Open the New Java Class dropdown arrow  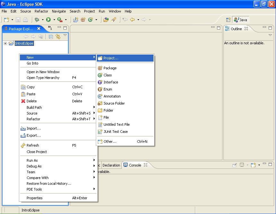(96, 20)
